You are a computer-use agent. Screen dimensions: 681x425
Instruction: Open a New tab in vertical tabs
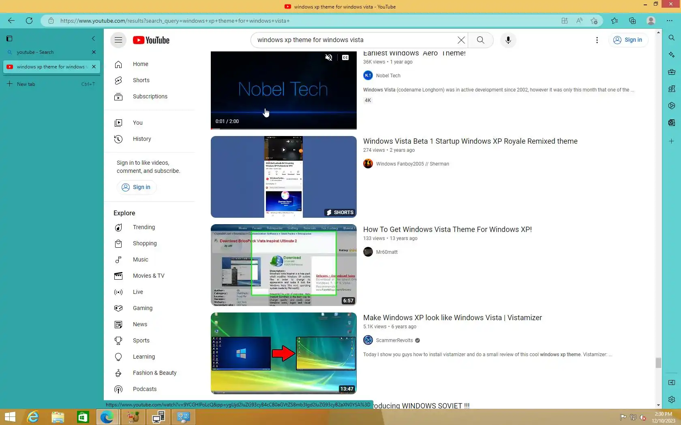coord(51,84)
